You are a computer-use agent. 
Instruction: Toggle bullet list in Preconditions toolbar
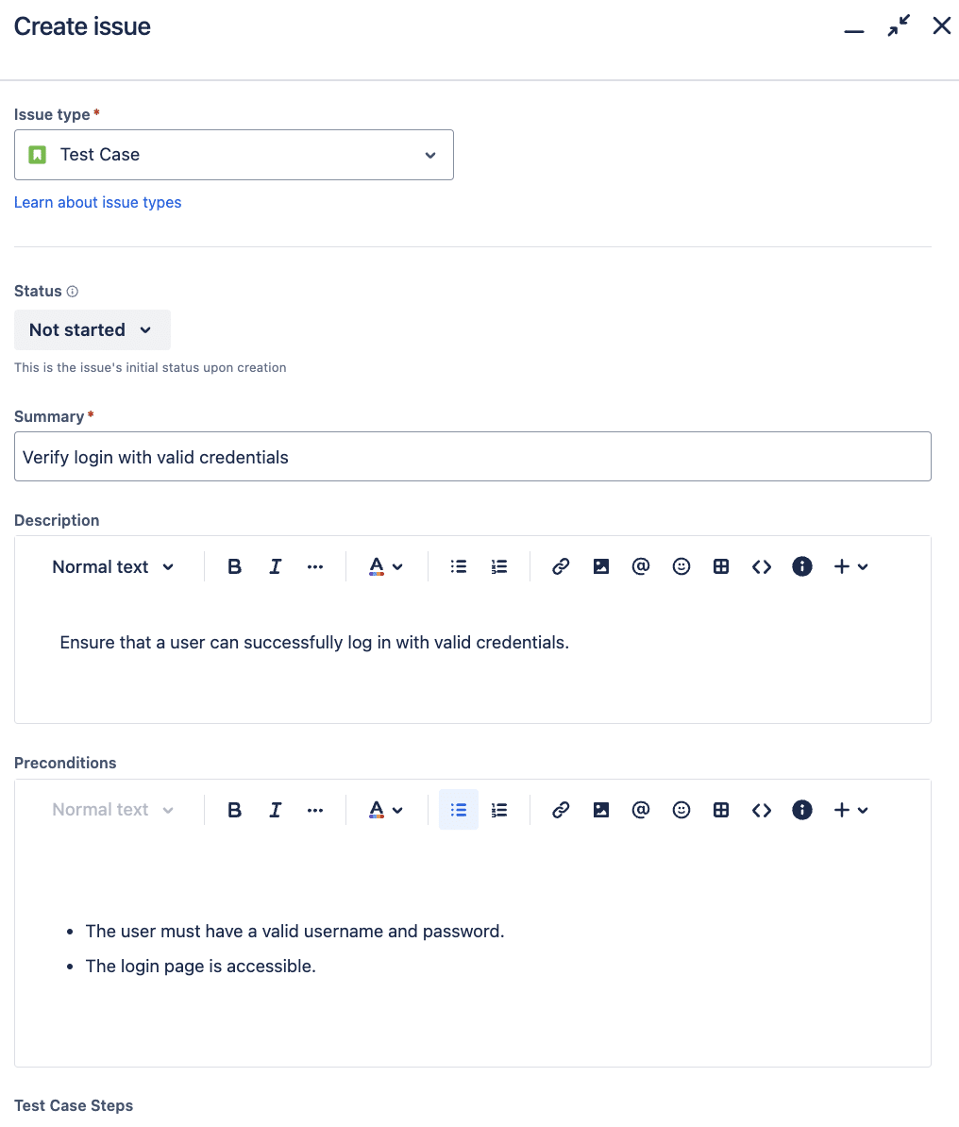(459, 810)
